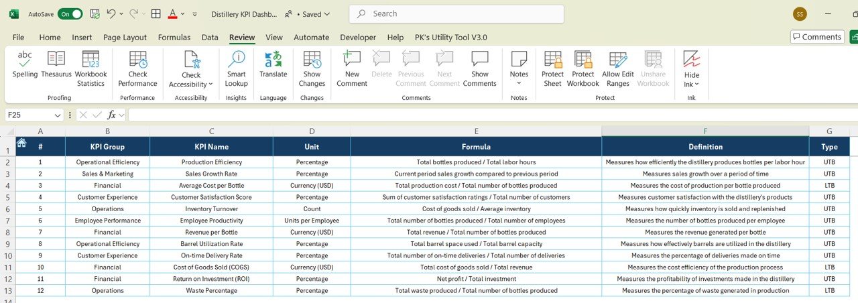Open Check Accessibility tool
This screenshot has height=303, width=858.
pyautogui.click(x=191, y=69)
